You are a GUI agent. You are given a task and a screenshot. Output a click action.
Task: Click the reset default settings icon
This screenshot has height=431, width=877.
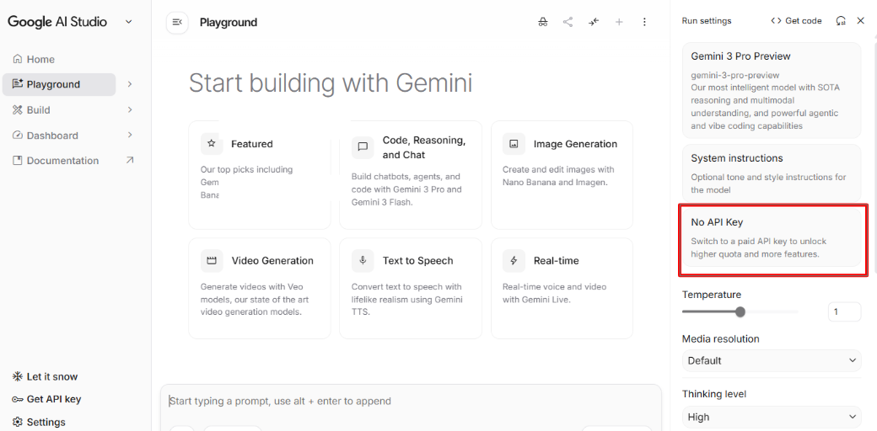pyautogui.click(x=841, y=21)
